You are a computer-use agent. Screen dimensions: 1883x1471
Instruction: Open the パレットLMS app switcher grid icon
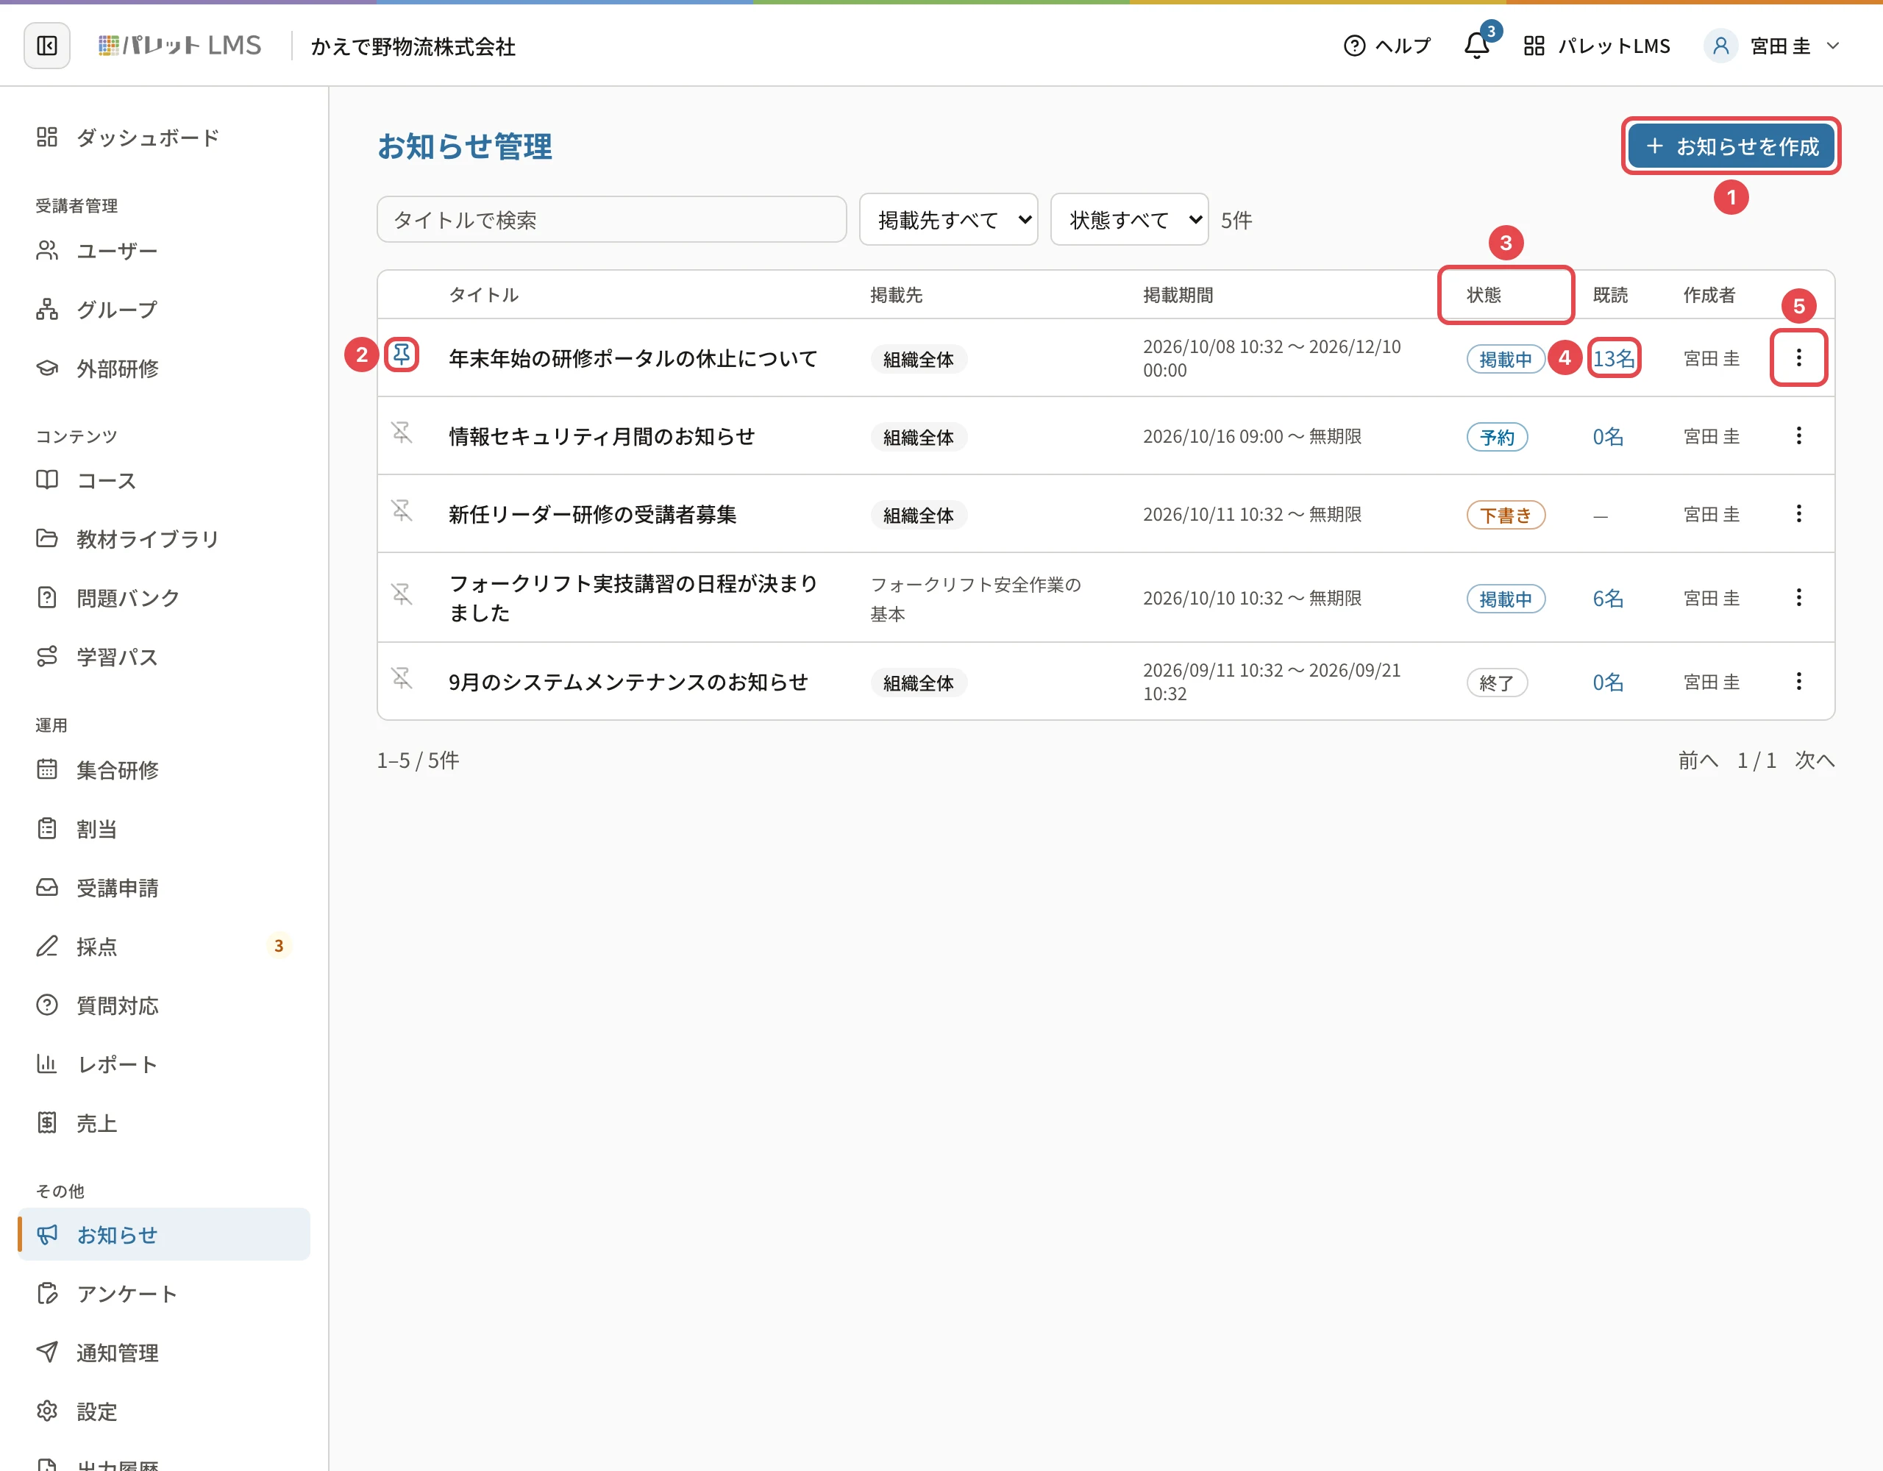click(x=1534, y=46)
